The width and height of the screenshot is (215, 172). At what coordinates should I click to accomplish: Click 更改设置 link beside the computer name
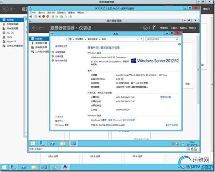[x=167, y=97]
